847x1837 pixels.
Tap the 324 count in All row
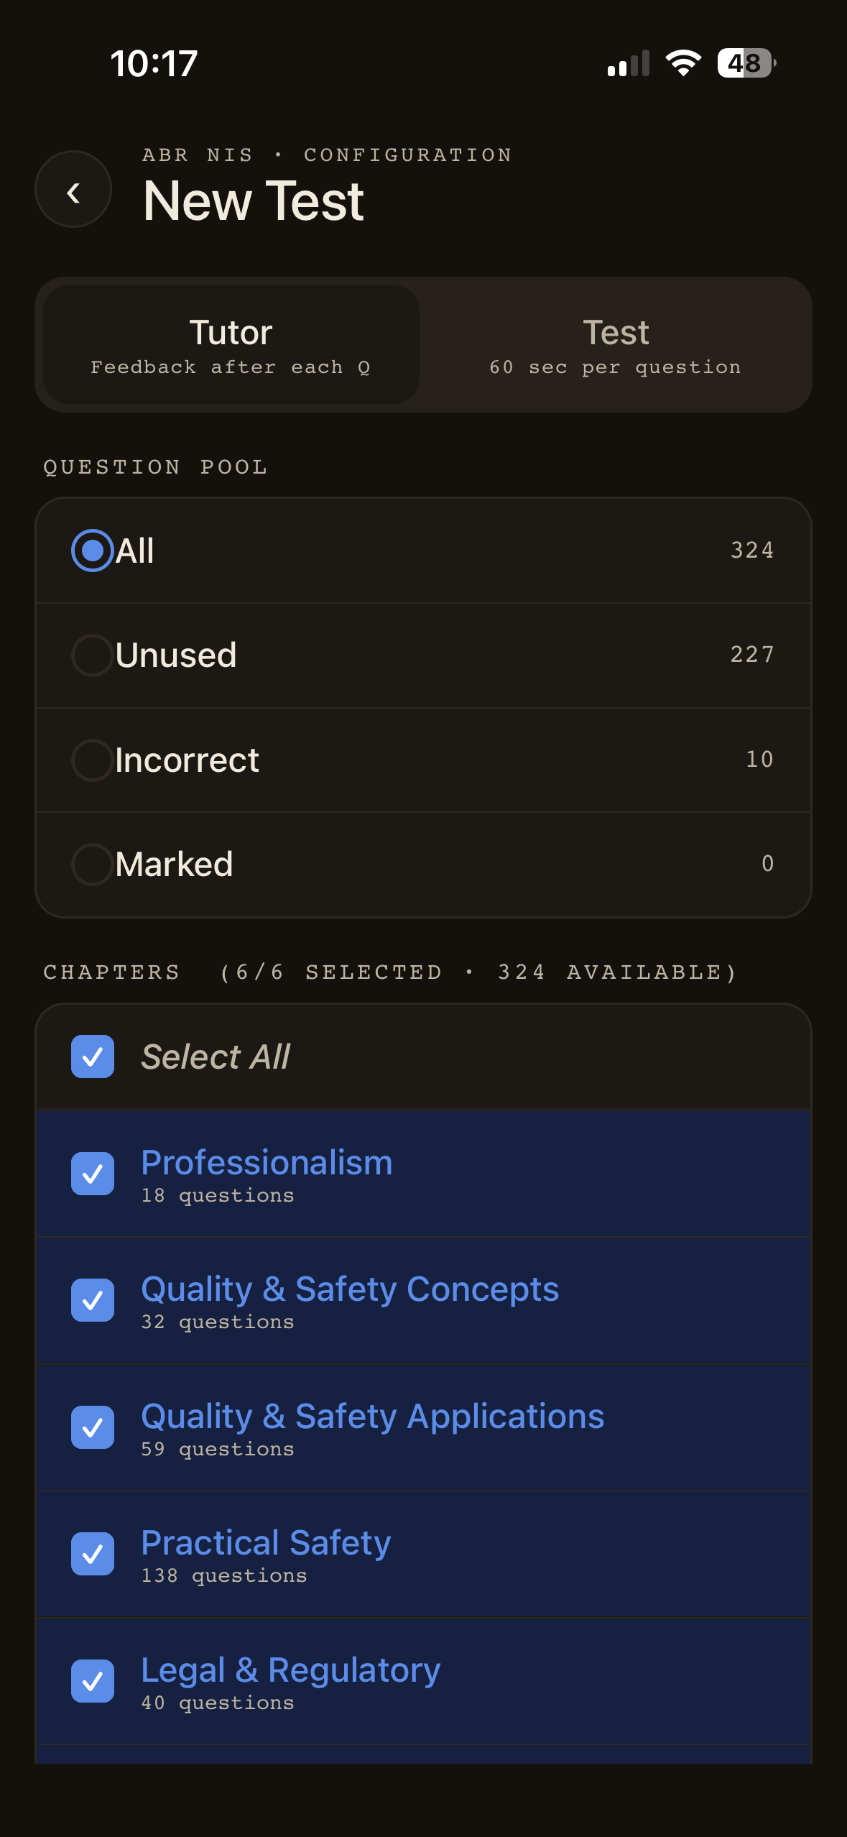coord(751,551)
